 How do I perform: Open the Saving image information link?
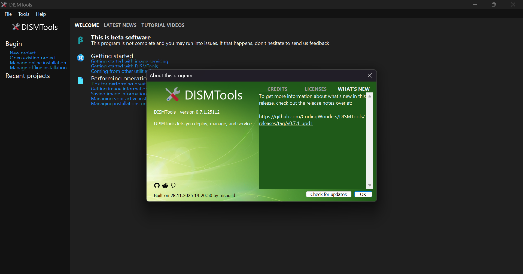click(x=118, y=94)
